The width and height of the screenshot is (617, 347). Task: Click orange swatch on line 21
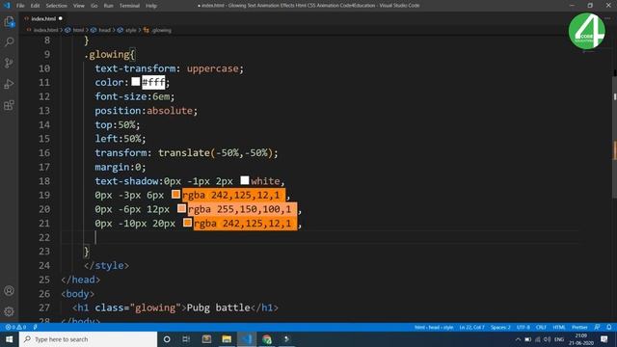pos(187,223)
